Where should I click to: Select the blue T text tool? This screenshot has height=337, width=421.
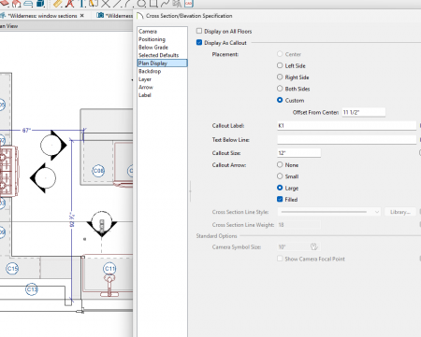pyautogui.click(x=82, y=3)
